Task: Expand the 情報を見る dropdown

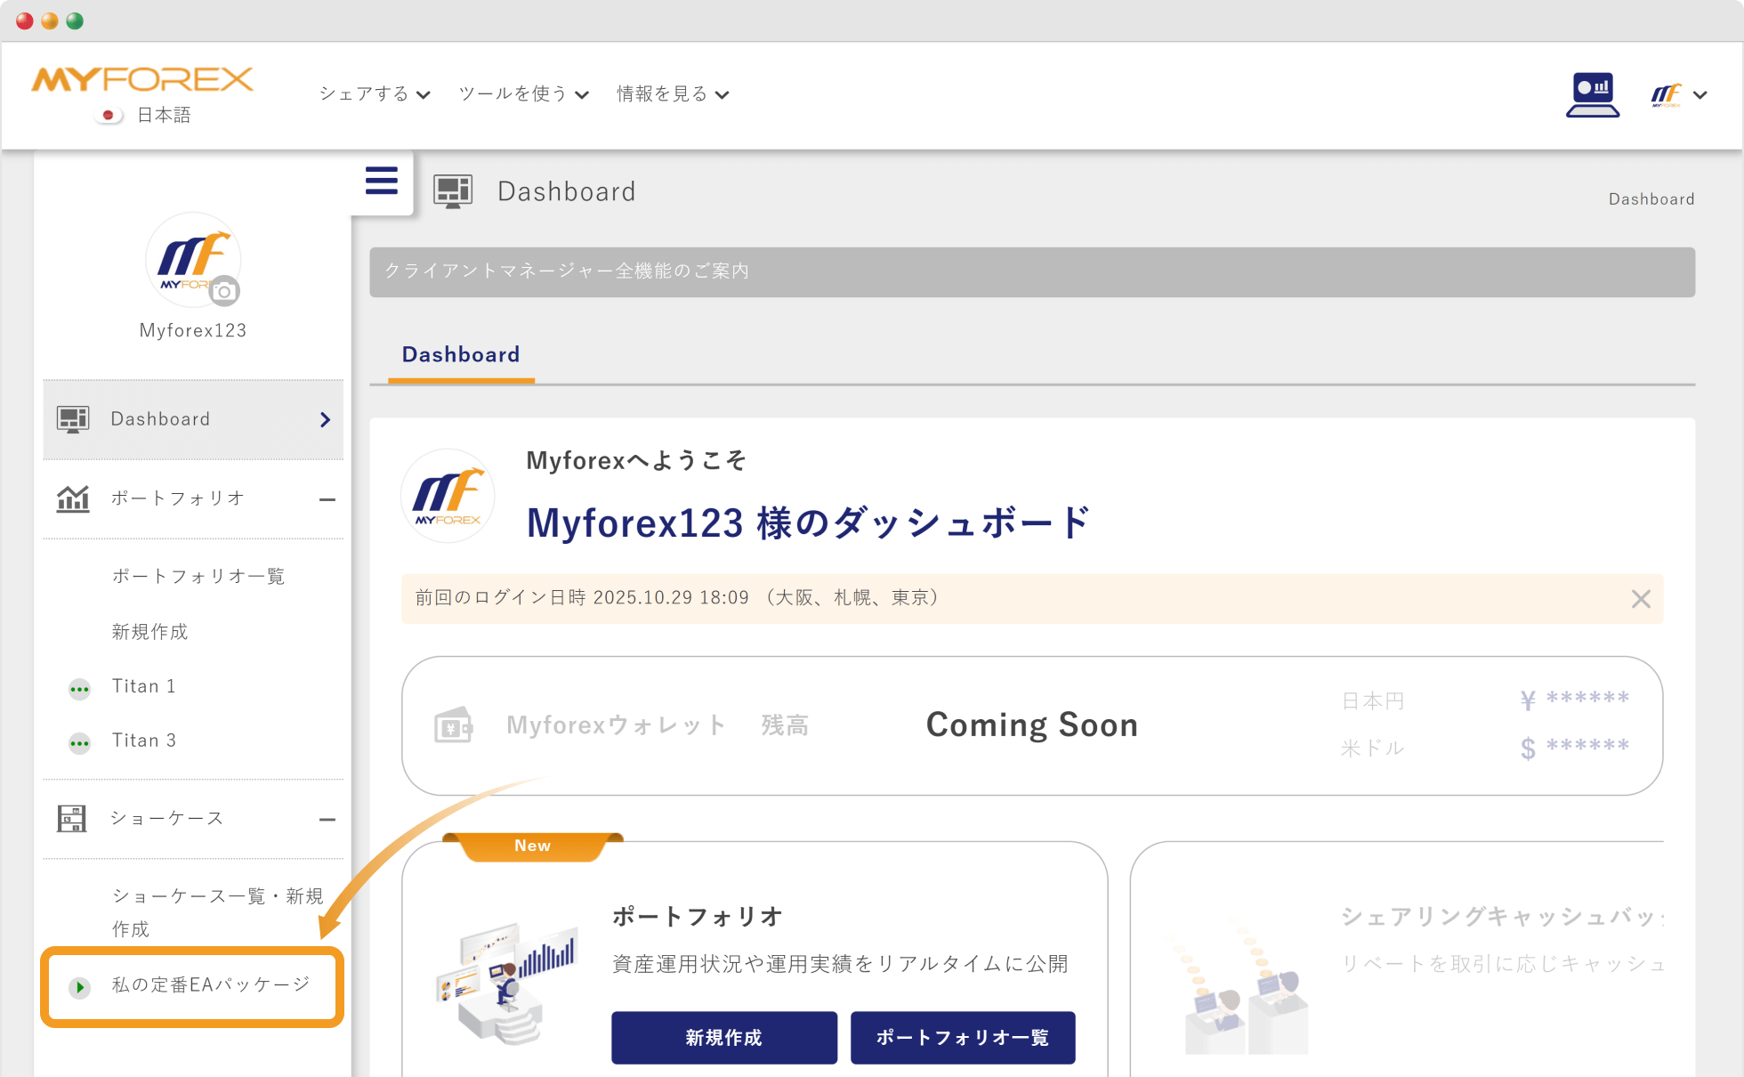Action: point(672,93)
